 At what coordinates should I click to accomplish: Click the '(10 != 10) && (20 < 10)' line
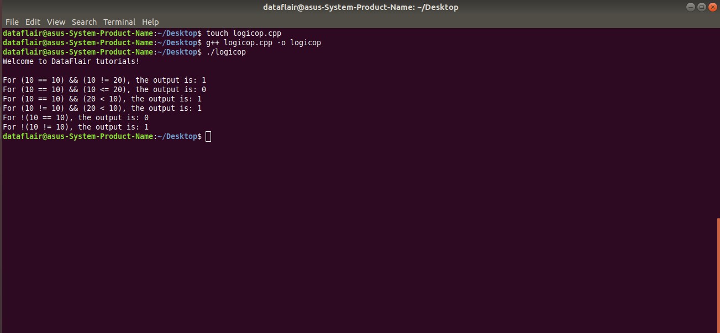(x=102, y=108)
